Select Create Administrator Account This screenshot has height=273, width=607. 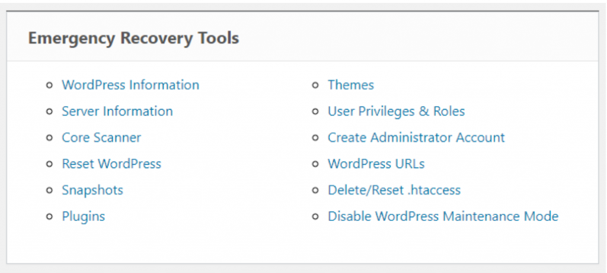tap(416, 138)
